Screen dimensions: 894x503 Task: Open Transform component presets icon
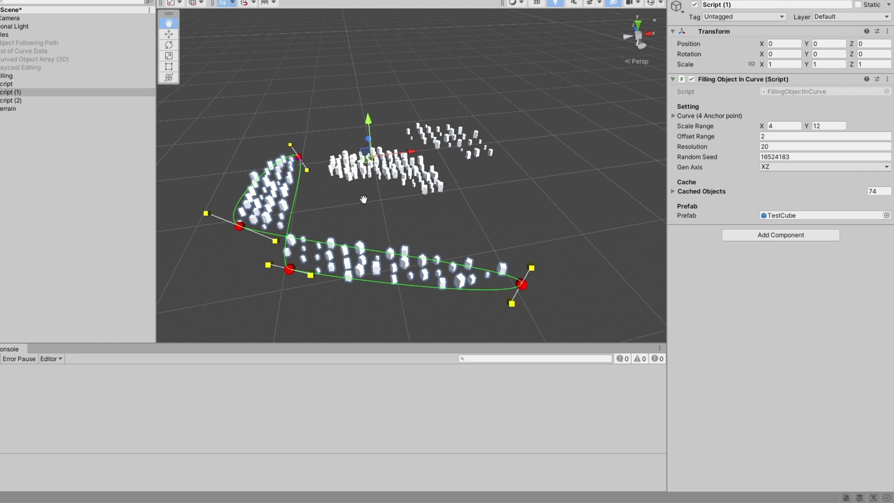coord(877,31)
